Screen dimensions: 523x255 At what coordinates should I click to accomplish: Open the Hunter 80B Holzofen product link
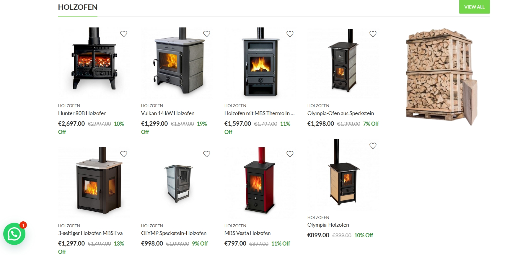coord(82,113)
